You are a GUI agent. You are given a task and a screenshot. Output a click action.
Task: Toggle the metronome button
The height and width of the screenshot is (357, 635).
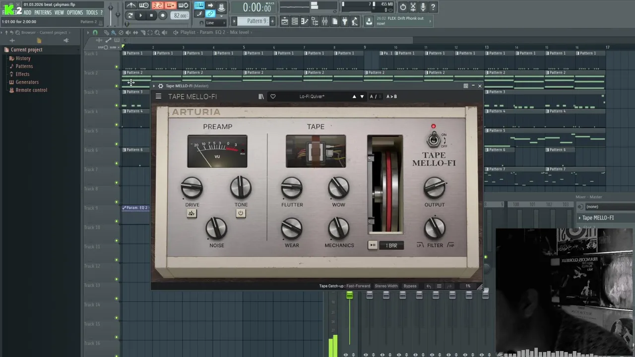(131, 5)
